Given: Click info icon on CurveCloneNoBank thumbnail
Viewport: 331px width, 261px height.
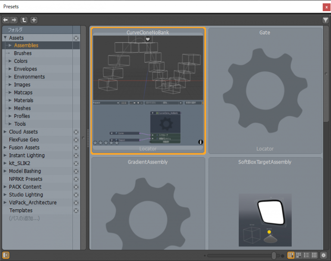Looking at the screenshot, I should click(200, 142).
